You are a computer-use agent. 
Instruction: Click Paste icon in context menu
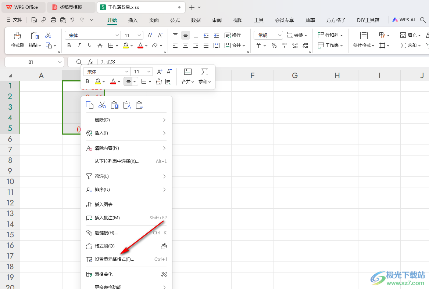pyautogui.click(x=115, y=105)
